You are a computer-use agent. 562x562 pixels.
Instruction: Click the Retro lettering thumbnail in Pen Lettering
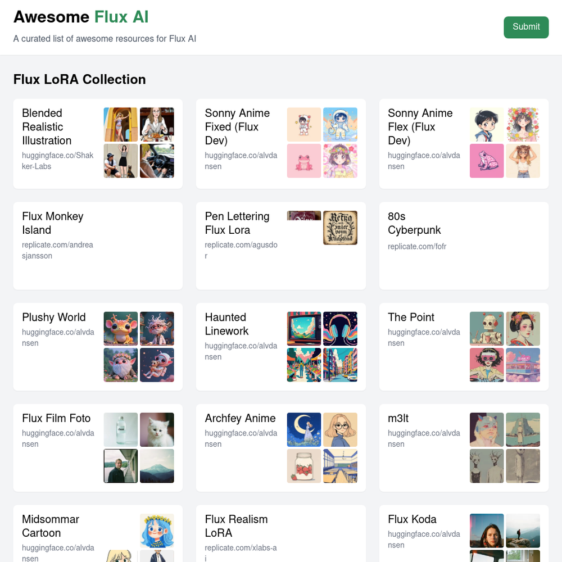click(340, 228)
